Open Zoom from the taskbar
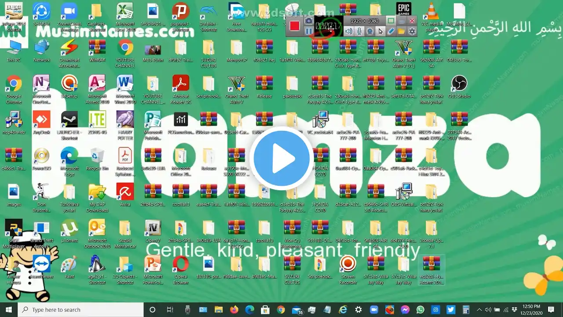Viewport: 563px width, 317px height. click(374, 310)
